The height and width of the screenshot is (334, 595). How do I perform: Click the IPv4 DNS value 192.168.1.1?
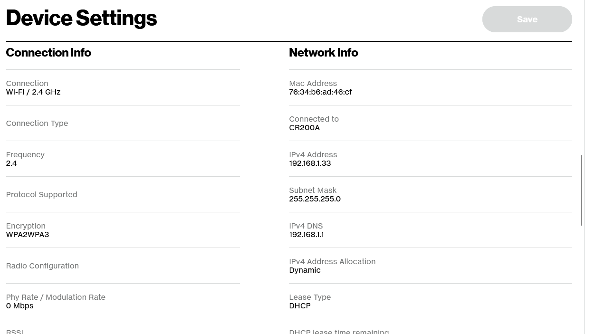pos(306,235)
